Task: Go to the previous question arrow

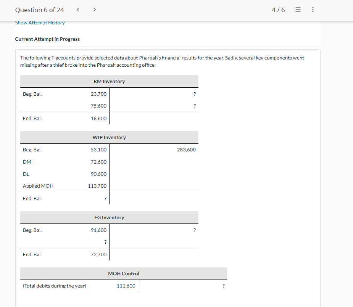Action: click(x=78, y=10)
